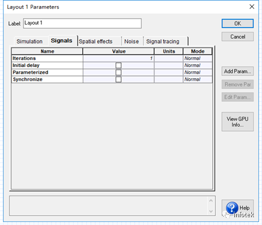Click the Name column header

47,51
